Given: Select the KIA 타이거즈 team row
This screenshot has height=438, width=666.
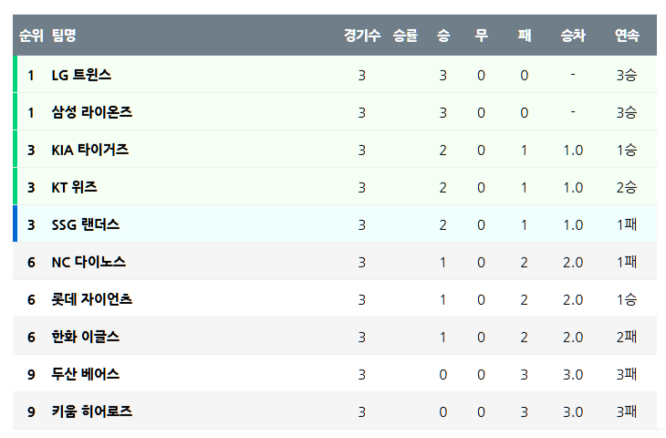Looking at the screenshot, I should coord(89,150).
